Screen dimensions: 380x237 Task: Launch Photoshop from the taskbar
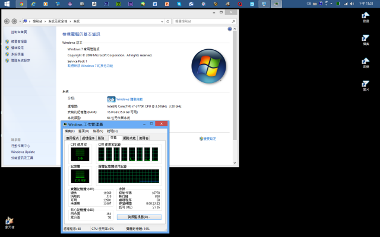pyautogui.click(x=106, y=4)
